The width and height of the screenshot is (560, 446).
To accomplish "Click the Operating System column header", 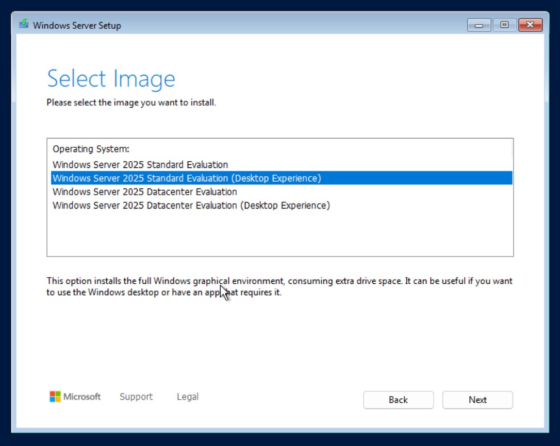I will (91, 149).
